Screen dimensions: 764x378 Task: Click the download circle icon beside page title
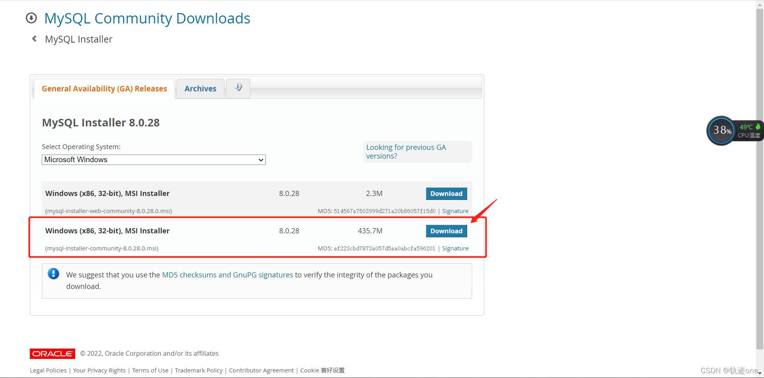click(x=31, y=18)
